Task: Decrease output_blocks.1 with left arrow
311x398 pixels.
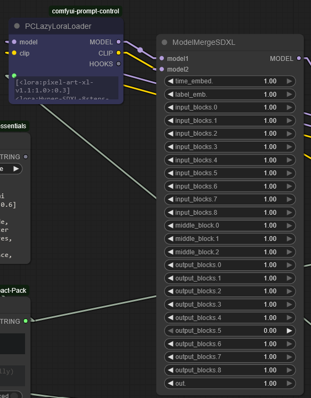Action: click(x=170, y=278)
